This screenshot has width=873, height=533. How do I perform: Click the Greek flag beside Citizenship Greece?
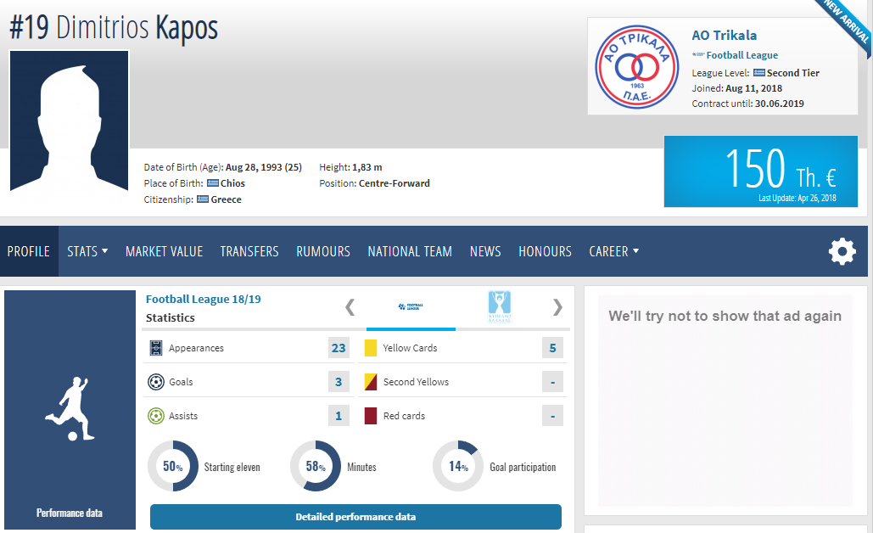coord(203,199)
